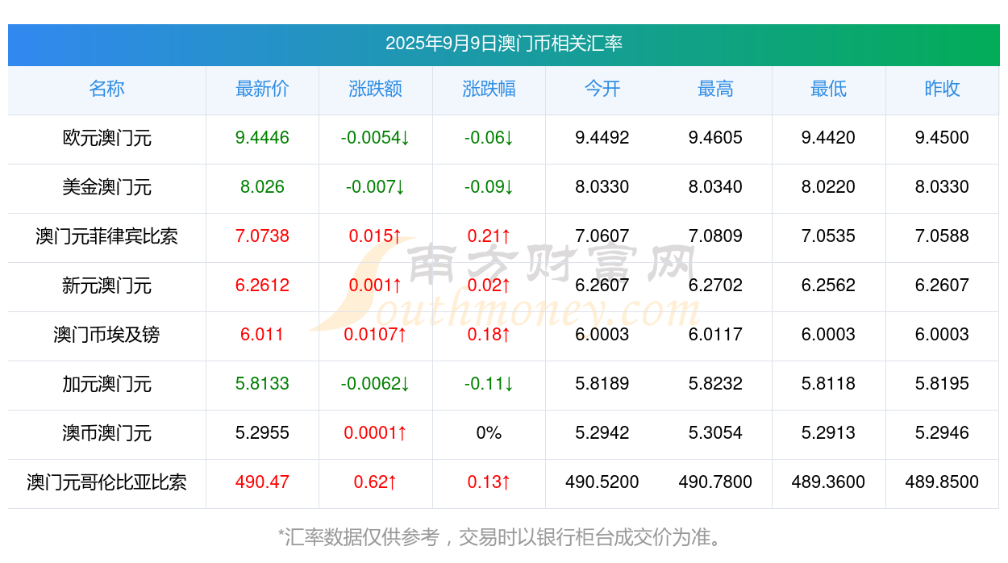Click previous close 9.4500
This screenshot has height=563, width=1008.
point(942,138)
